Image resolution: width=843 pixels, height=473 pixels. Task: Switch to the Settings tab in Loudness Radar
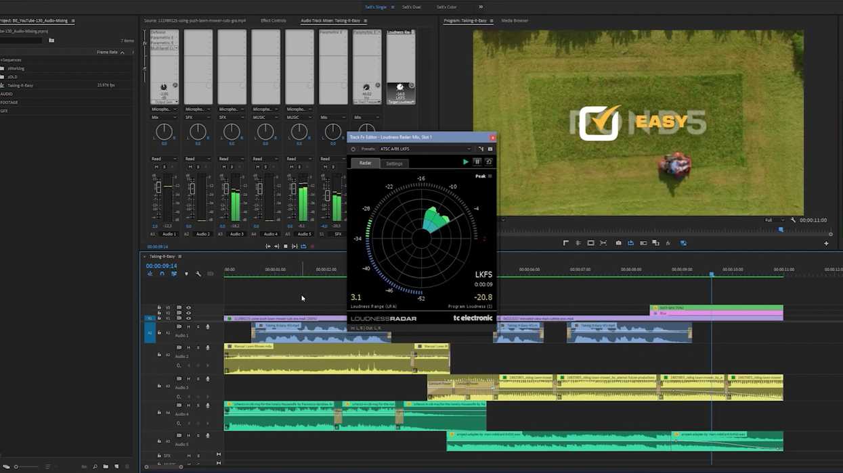click(x=394, y=164)
